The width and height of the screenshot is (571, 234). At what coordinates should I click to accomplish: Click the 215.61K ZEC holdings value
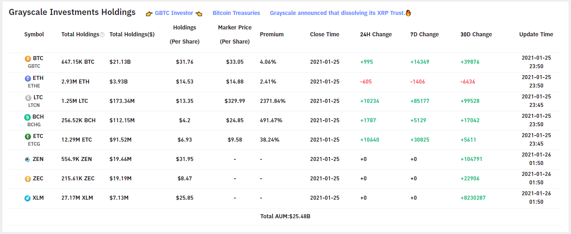78,178
